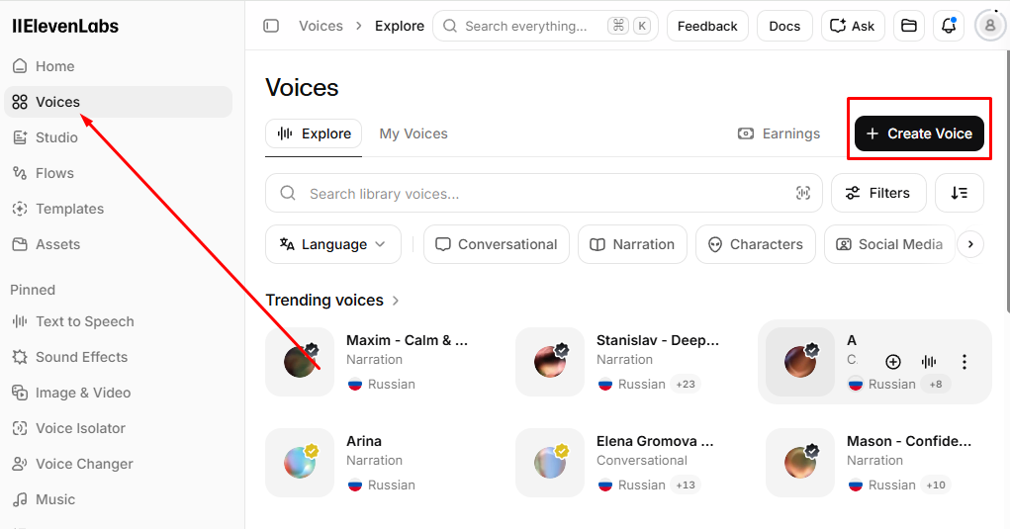
Task: Open Voice Changer pinned item
Action: 118,464
